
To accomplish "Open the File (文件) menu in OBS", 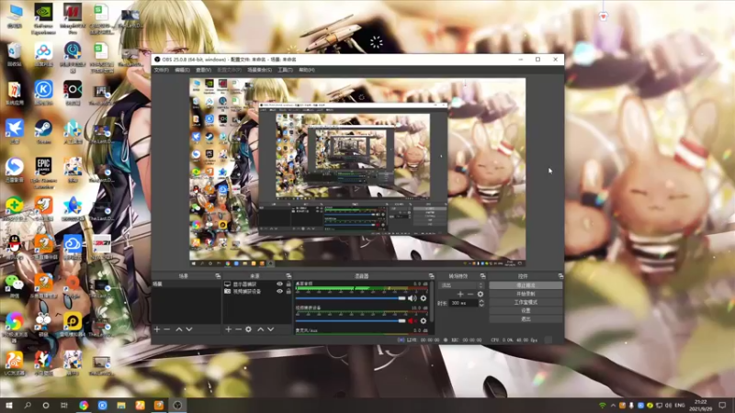I will click(x=161, y=70).
